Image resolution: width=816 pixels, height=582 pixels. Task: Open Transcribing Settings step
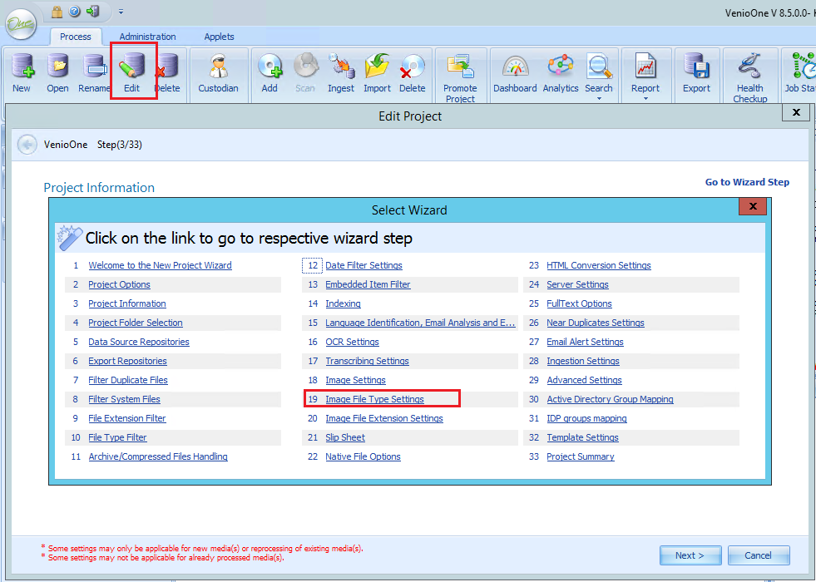tap(368, 362)
